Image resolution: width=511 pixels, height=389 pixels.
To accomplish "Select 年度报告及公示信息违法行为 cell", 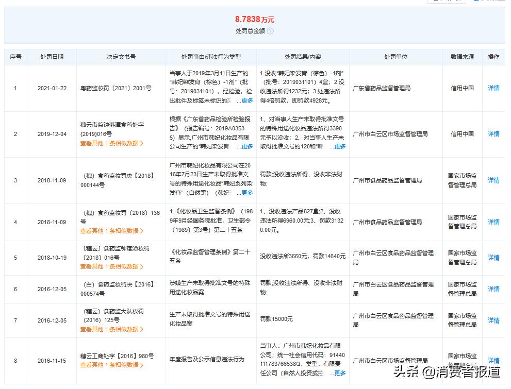I will (207, 359).
